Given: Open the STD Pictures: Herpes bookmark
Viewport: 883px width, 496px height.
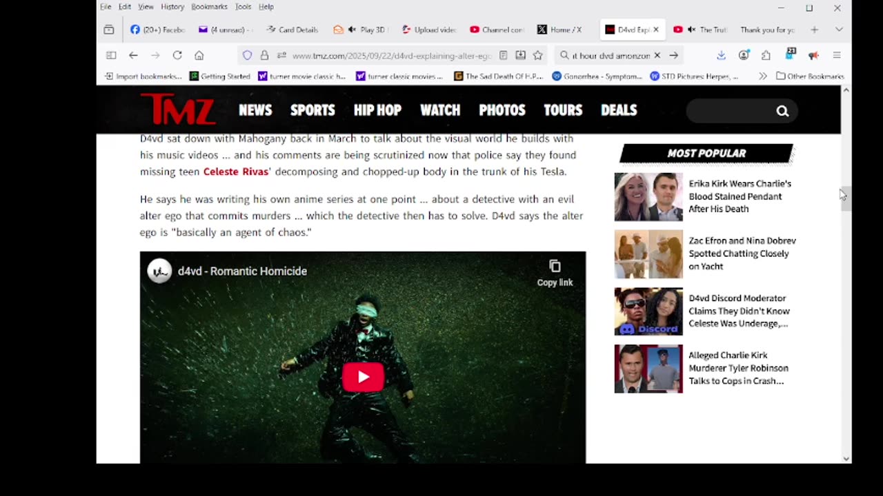Looking at the screenshot, I should coord(695,76).
